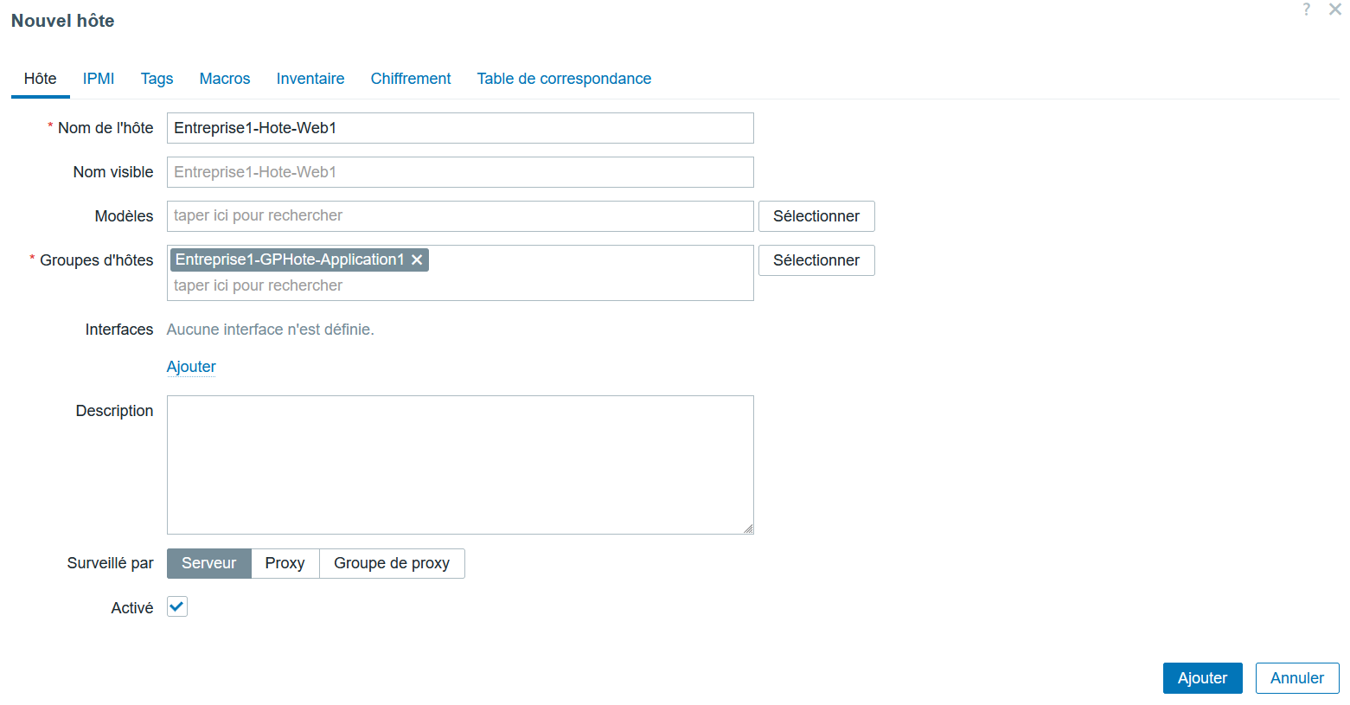This screenshot has height=705, width=1350.
Task: Open the help question mark icon
Action: click(x=1306, y=10)
